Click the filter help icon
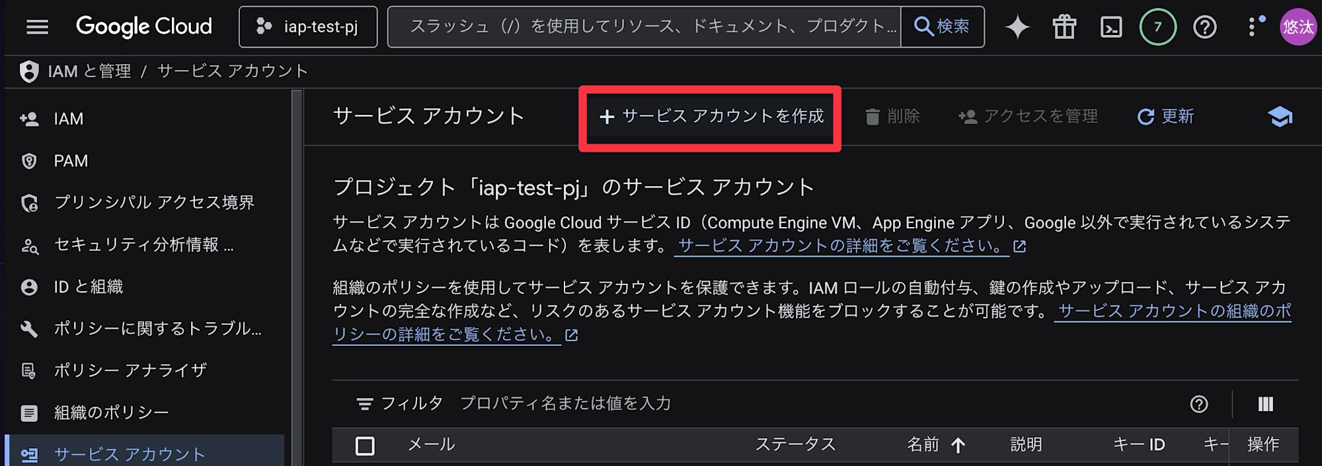The image size is (1322, 466). pyautogui.click(x=1199, y=404)
